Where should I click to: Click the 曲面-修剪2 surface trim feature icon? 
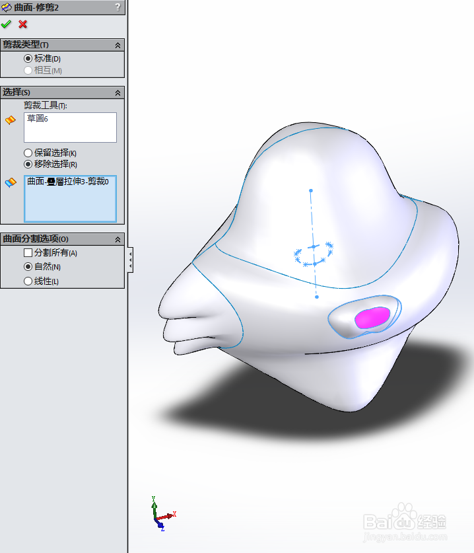7,7
